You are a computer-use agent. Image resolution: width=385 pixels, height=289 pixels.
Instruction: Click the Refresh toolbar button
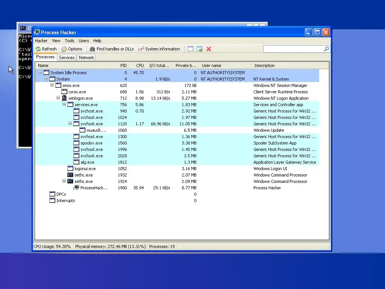(x=46, y=49)
